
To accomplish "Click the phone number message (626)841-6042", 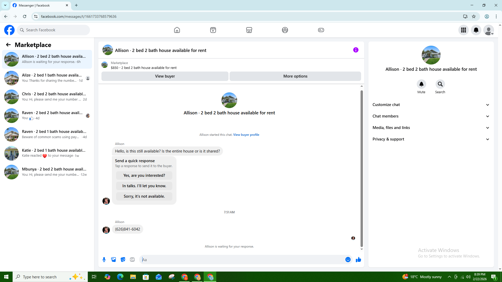I will coord(128,229).
